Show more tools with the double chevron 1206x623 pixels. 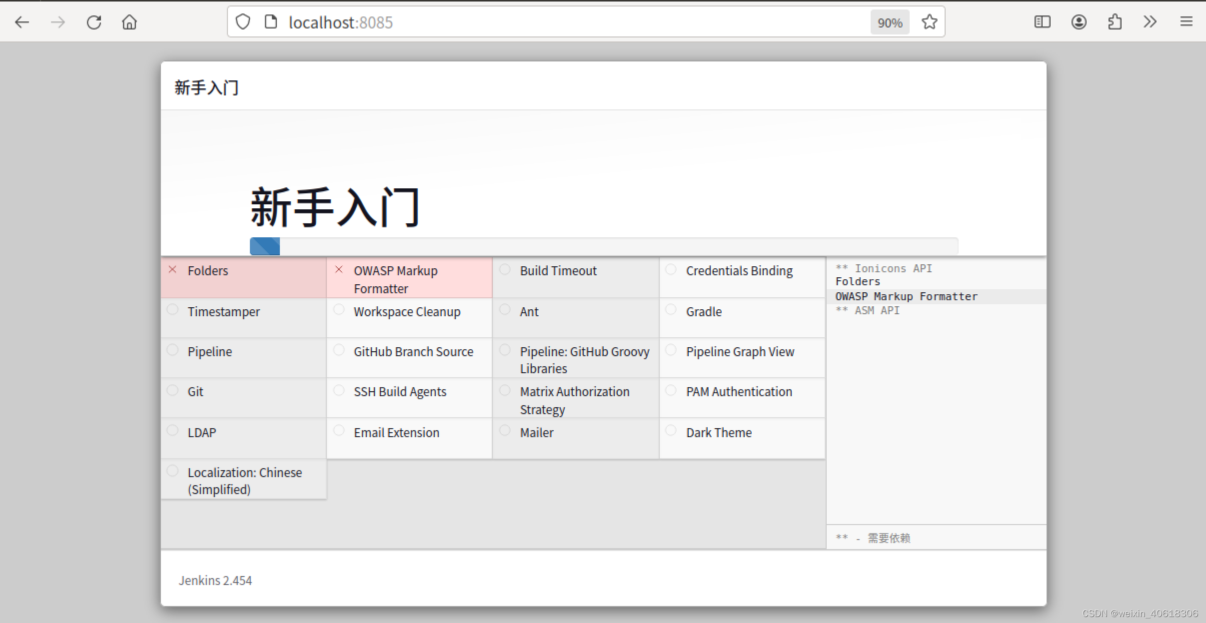pyautogui.click(x=1150, y=22)
